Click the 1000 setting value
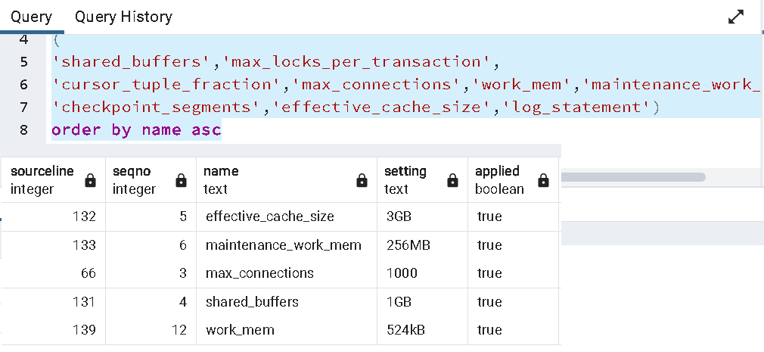This screenshot has width=764, height=352. (402, 273)
